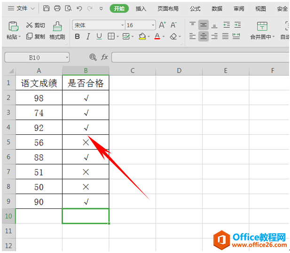Redo the last undone action

(x=90, y=8)
